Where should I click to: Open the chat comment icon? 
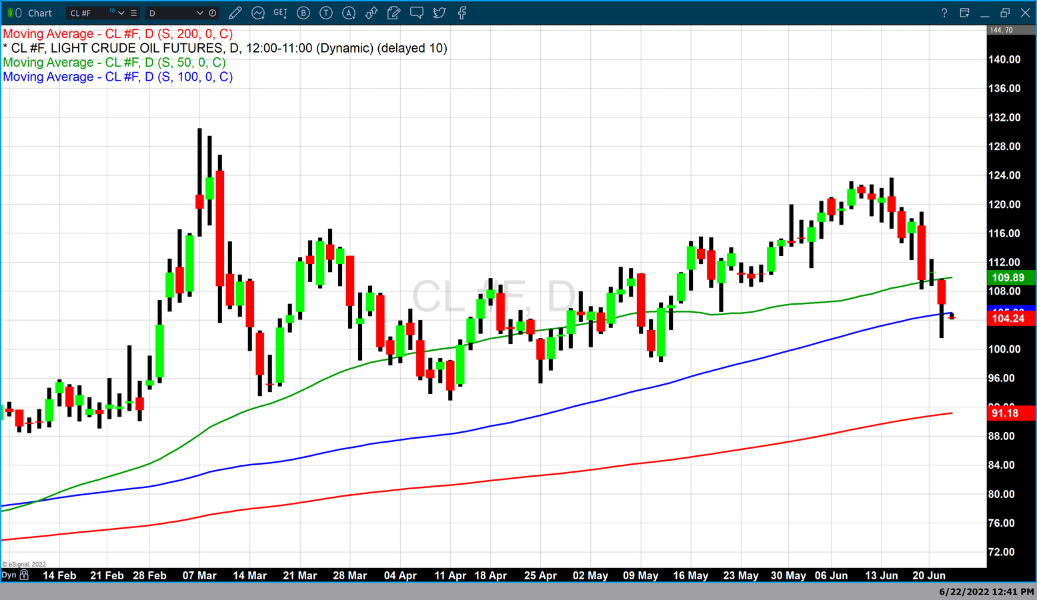click(417, 13)
